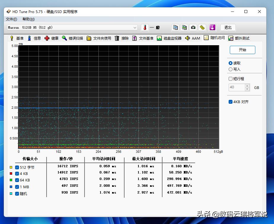Click the copy screenshot to clipboard icon

pyautogui.click(x=184, y=27)
